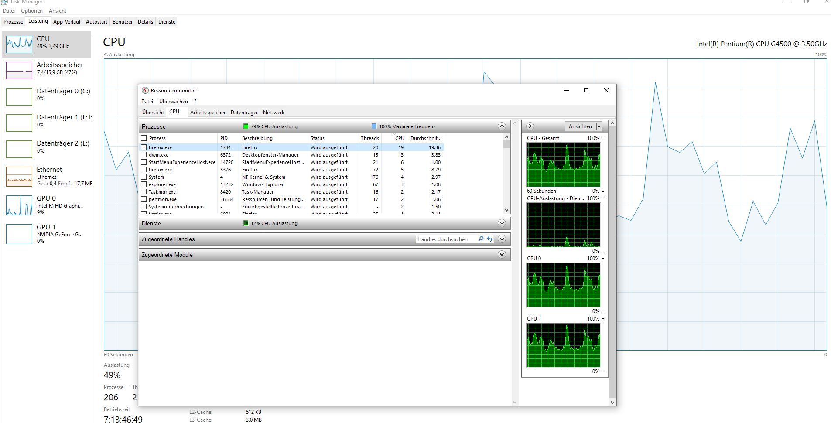This screenshot has width=831, height=423.
Task: Click the CPU - Gesamt graph
Action: pos(563,164)
